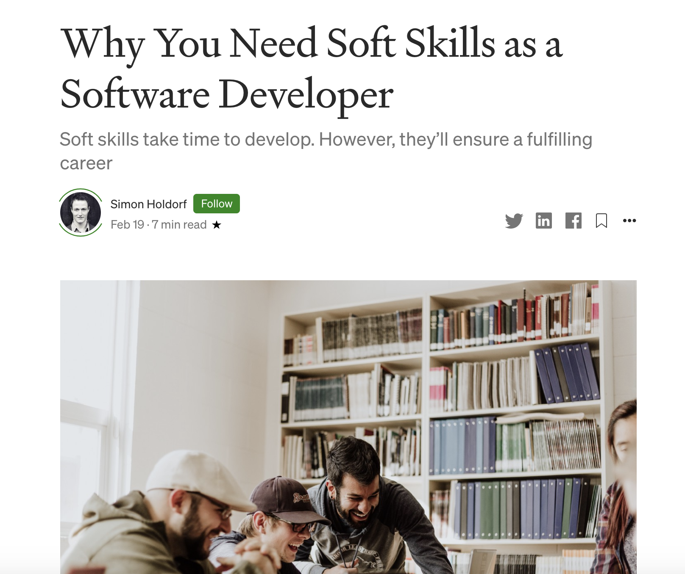Click the 7 min read label
685x574 pixels.
(179, 225)
